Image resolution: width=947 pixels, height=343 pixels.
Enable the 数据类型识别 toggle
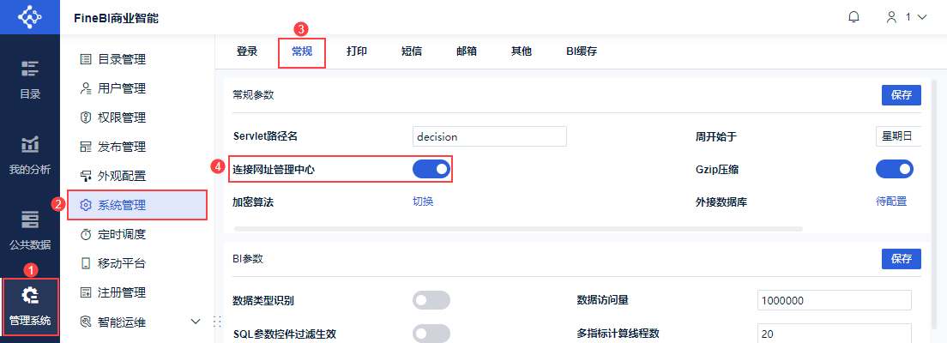click(x=431, y=300)
